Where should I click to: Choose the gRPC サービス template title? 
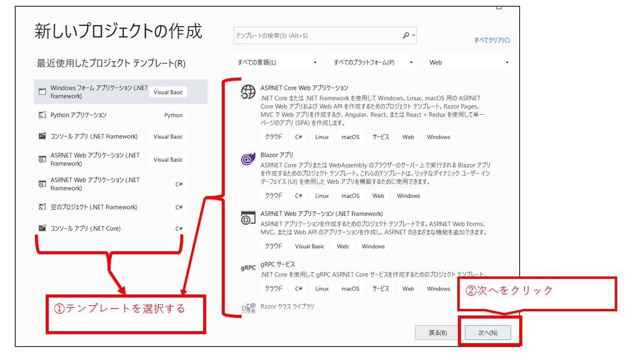point(278,264)
